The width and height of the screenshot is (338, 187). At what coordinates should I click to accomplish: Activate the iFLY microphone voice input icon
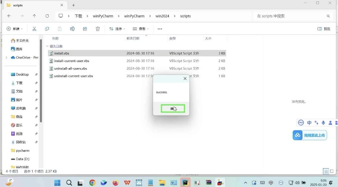point(323,123)
